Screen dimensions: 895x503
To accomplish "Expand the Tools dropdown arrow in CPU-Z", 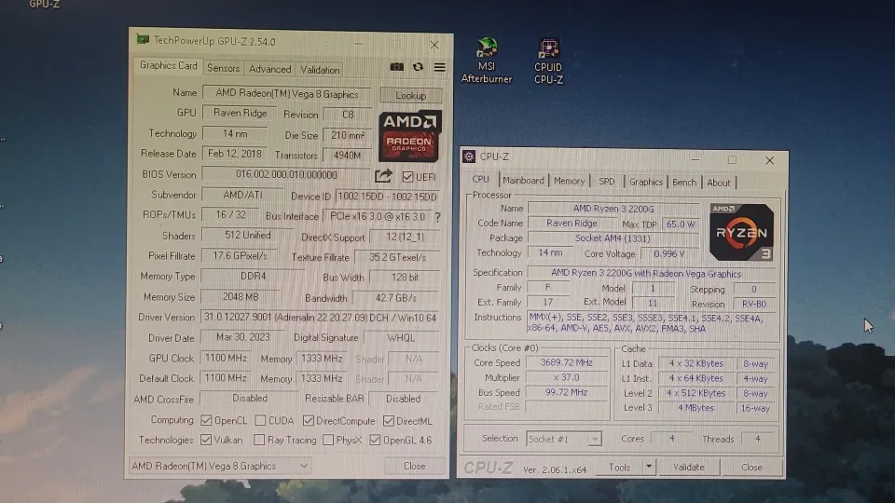I will point(649,467).
